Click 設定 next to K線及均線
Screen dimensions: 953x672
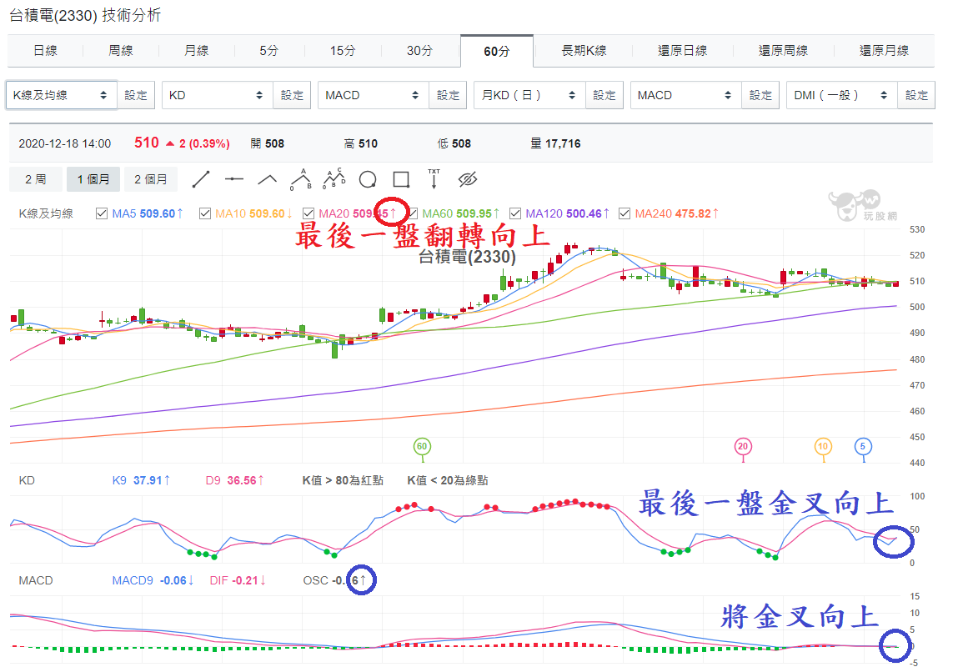pos(136,95)
